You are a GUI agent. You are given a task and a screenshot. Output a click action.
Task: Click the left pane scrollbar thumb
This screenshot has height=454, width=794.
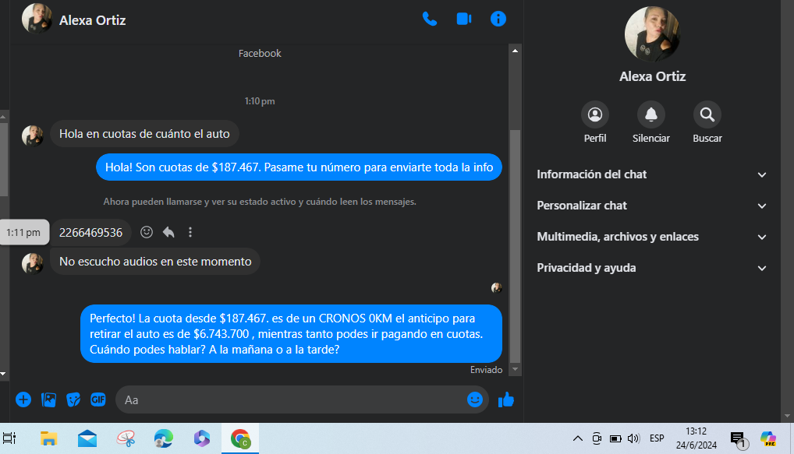(3, 158)
